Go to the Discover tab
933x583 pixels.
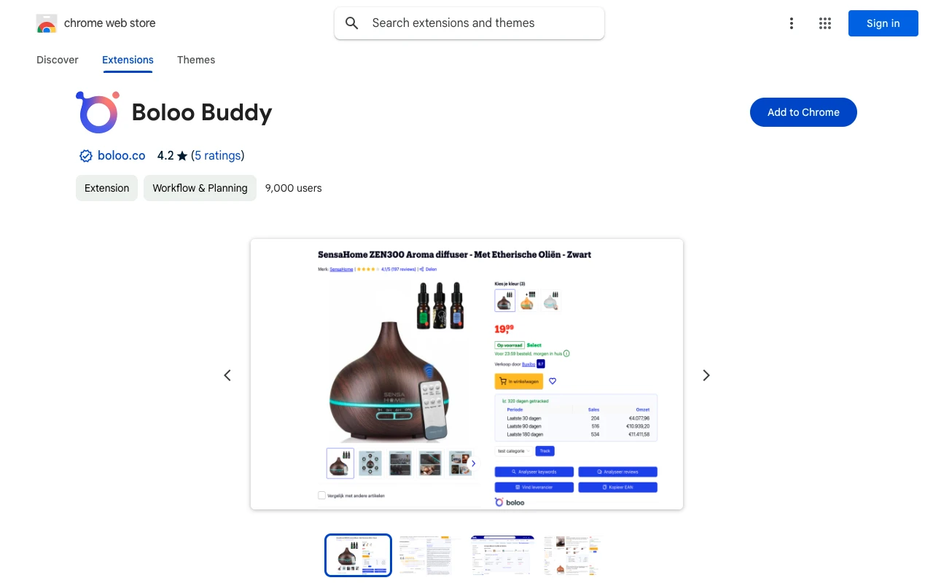[58, 60]
